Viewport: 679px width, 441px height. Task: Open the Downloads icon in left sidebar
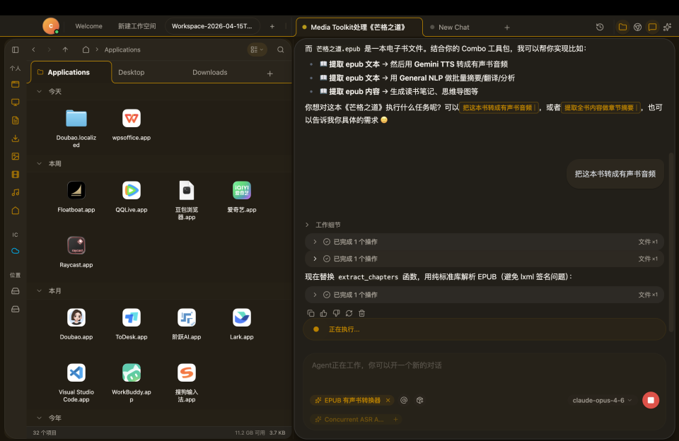[x=15, y=138]
